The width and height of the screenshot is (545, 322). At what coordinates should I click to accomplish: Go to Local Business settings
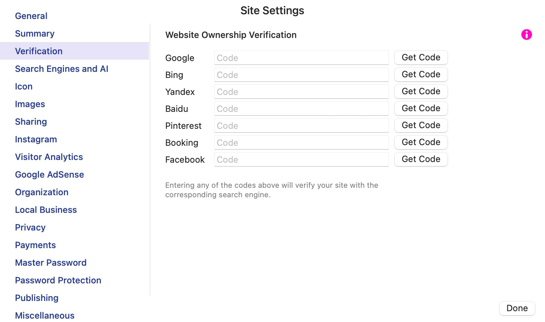46,210
